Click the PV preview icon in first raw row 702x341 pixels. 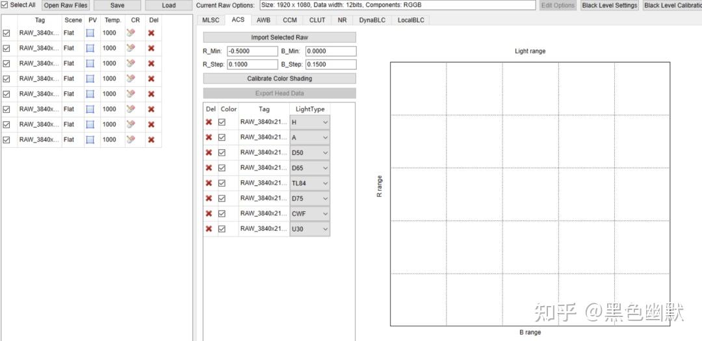coord(90,33)
